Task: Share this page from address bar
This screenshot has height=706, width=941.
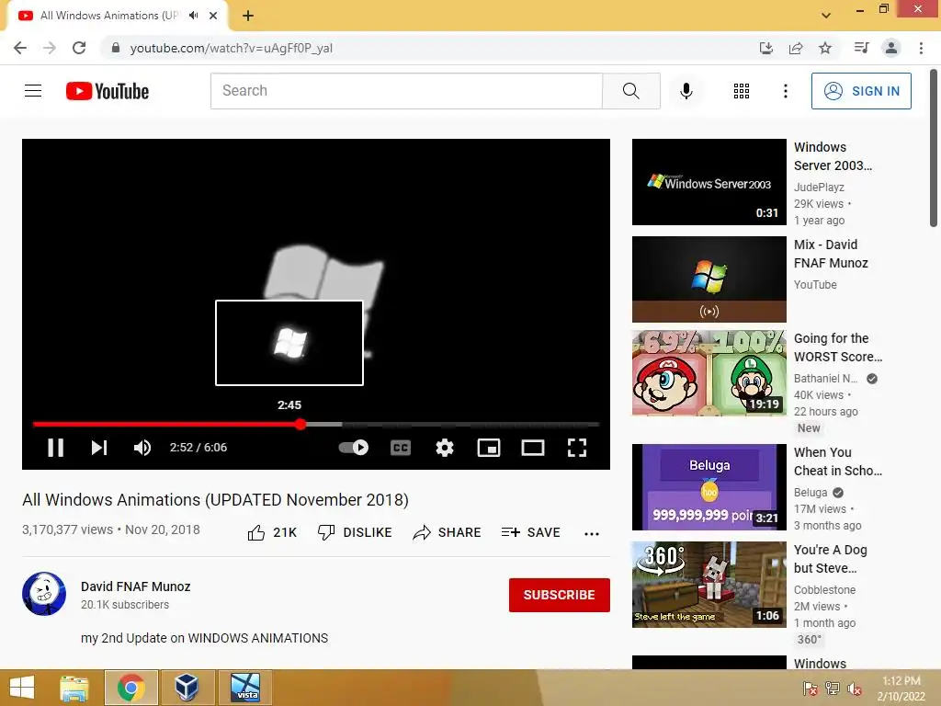Action: tap(796, 48)
